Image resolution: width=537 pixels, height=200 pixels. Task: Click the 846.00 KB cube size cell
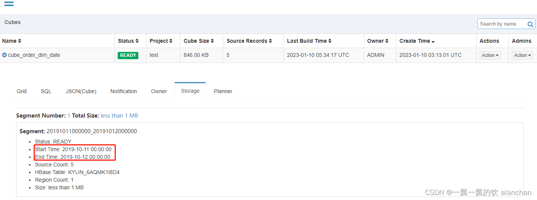(196, 55)
